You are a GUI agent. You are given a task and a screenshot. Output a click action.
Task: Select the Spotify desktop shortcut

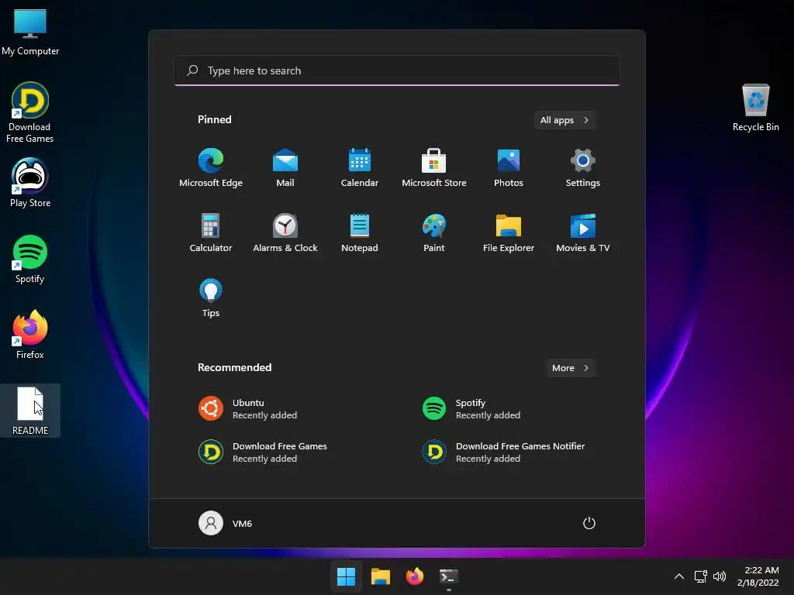click(30, 259)
